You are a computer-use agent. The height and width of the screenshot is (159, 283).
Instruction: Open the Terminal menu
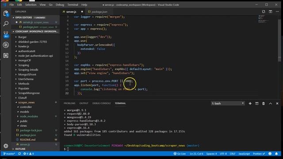point(73,5)
